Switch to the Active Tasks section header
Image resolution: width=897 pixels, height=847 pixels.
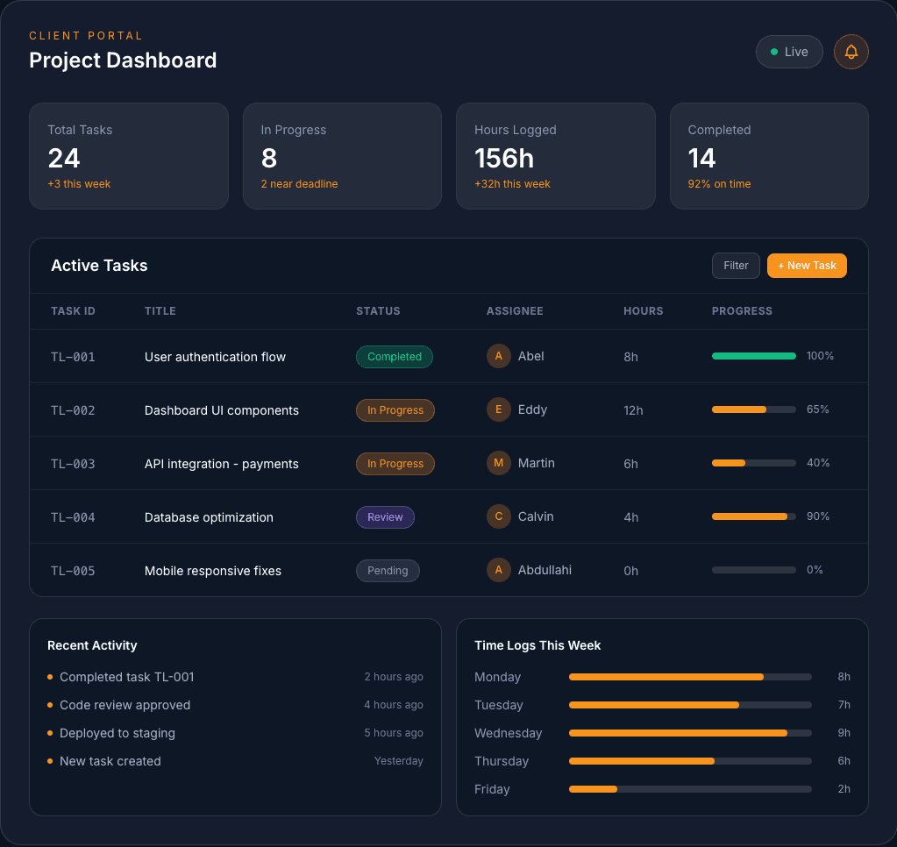point(99,265)
